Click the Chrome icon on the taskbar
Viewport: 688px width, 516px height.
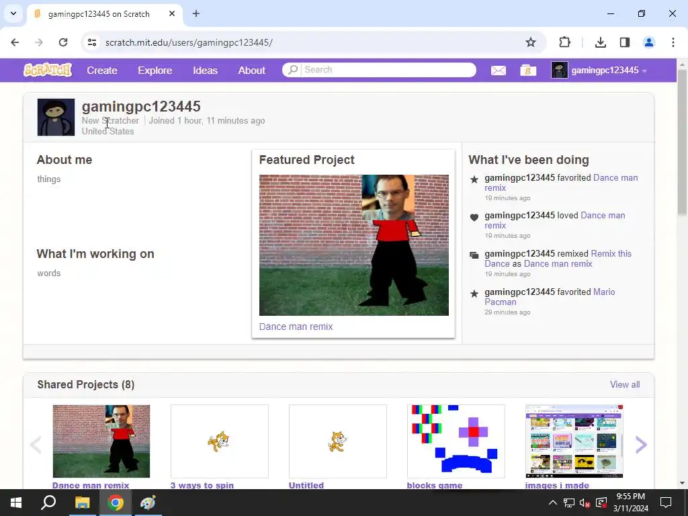tap(115, 503)
